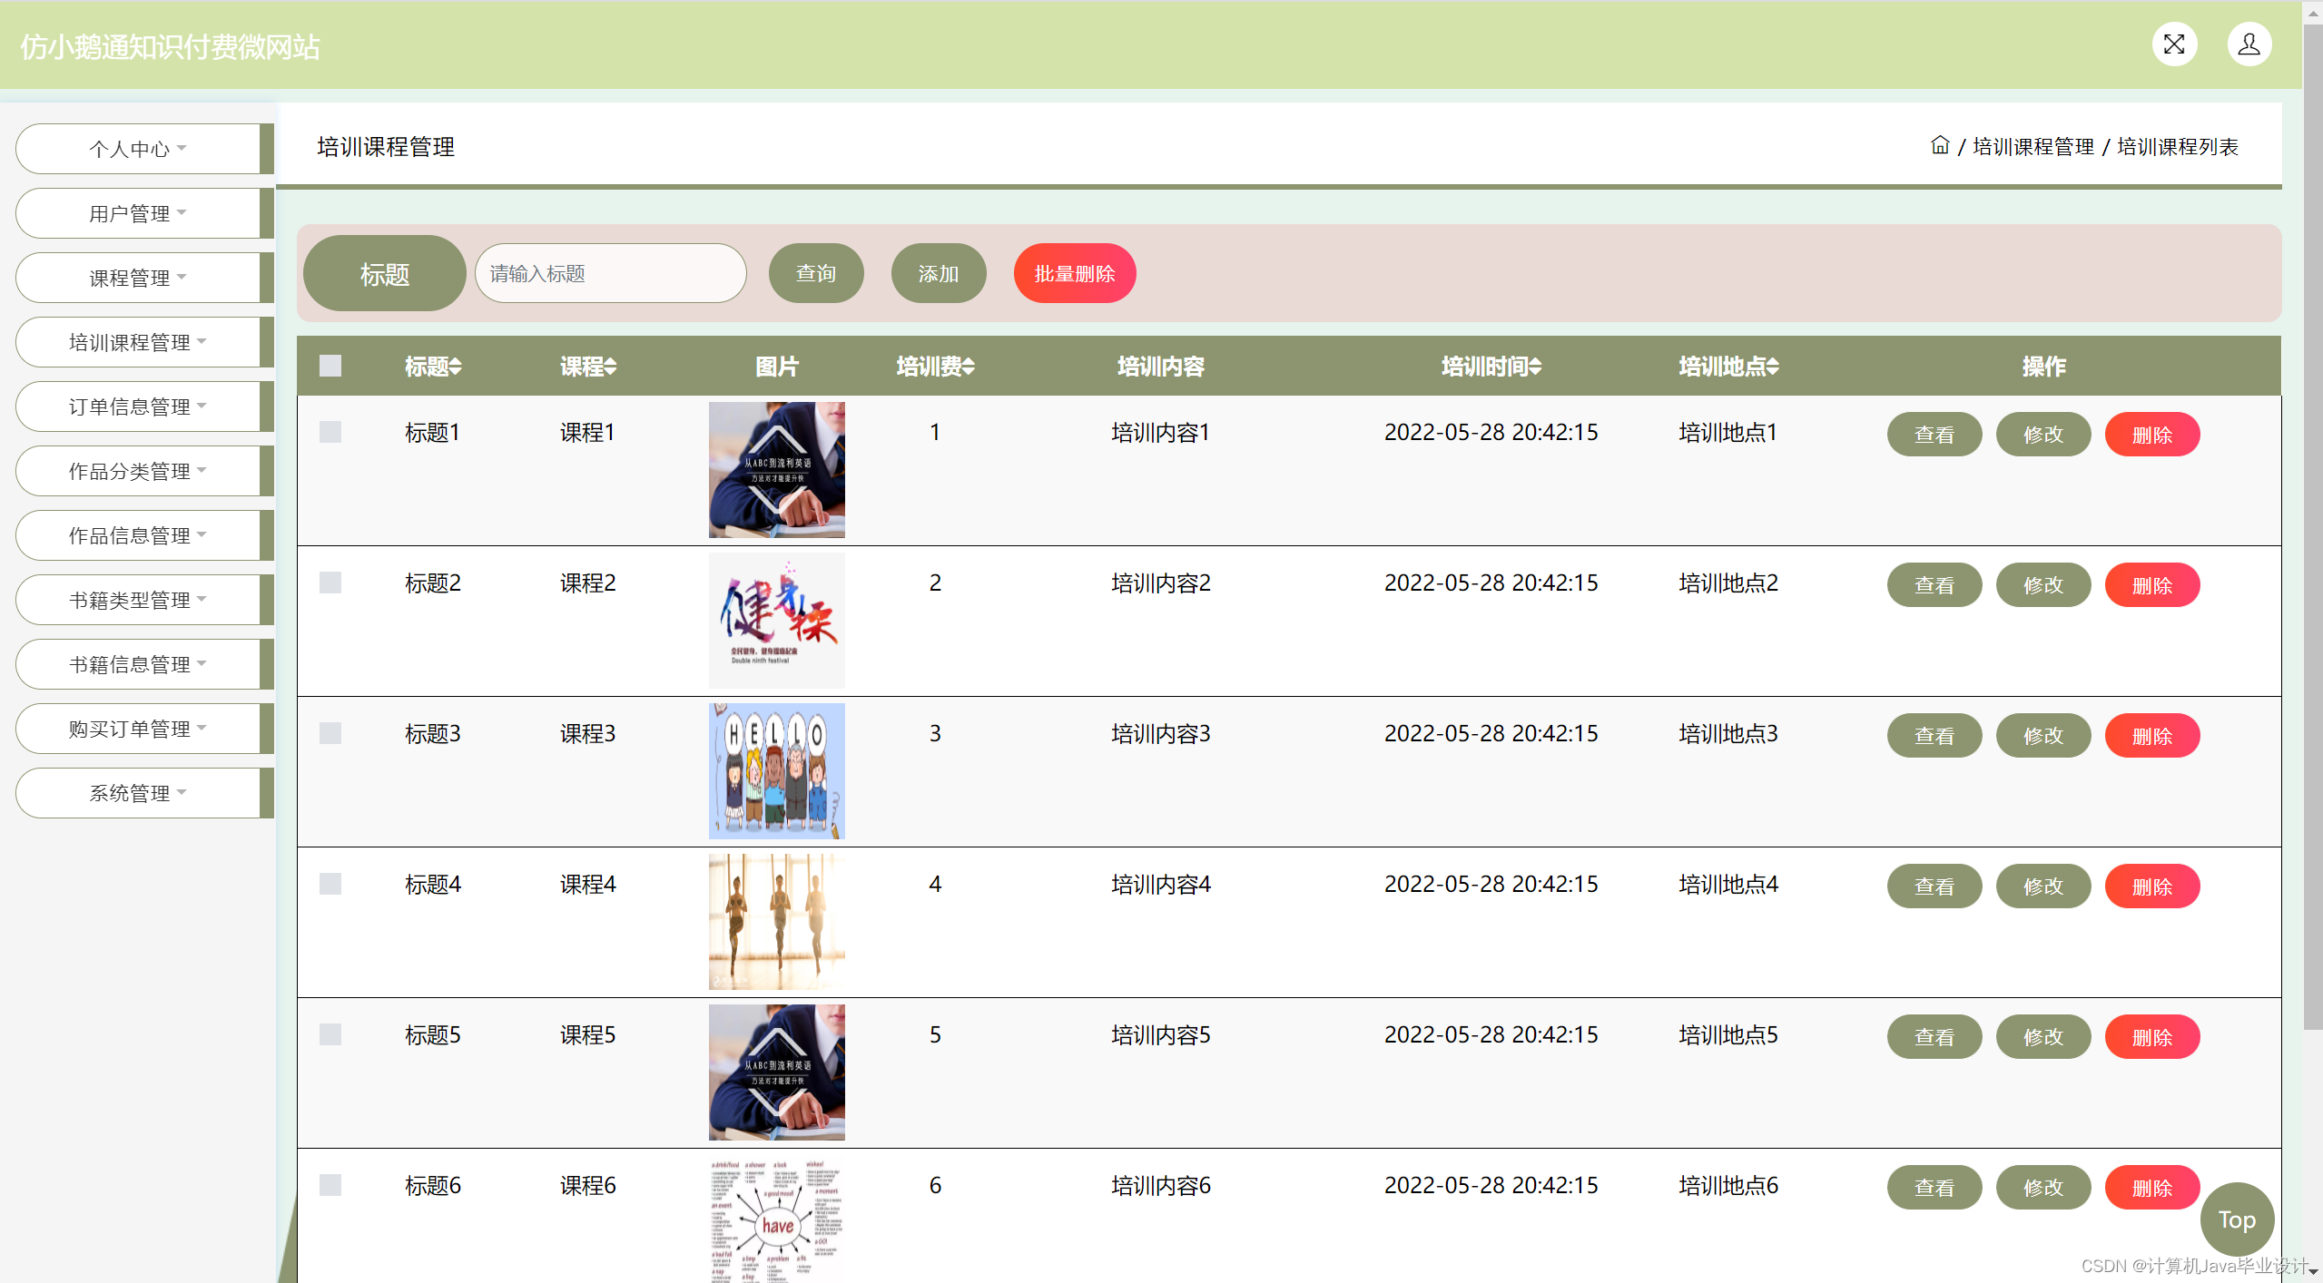The width and height of the screenshot is (2323, 1283).
Task: Click 修改 button for 标题2 row
Action: pyautogui.click(x=2042, y=585)
